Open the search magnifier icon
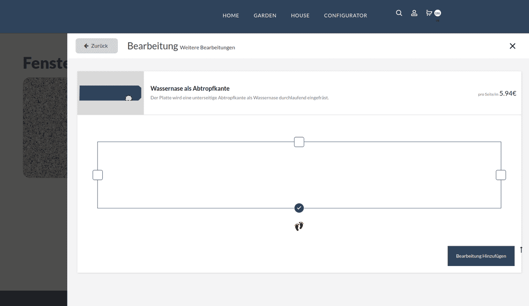The width and height of the screenshot is (529, 306). click(399, 13)
